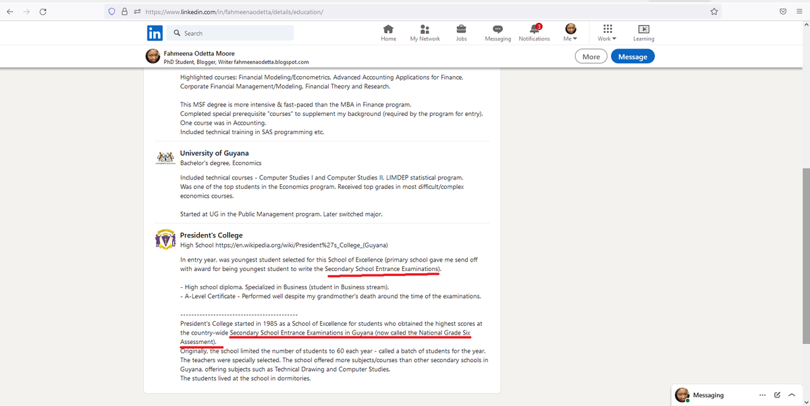Open My Network page
This screenshot has width=810, height=406.
425,33
